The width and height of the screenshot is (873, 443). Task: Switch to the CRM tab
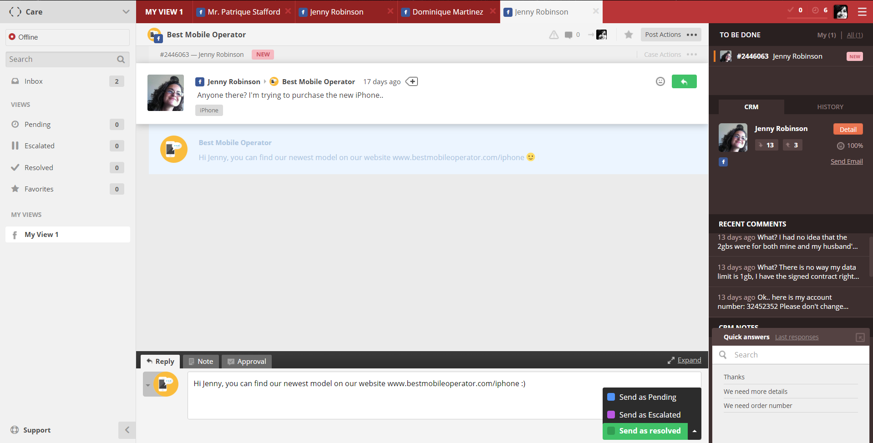(751, 107)
